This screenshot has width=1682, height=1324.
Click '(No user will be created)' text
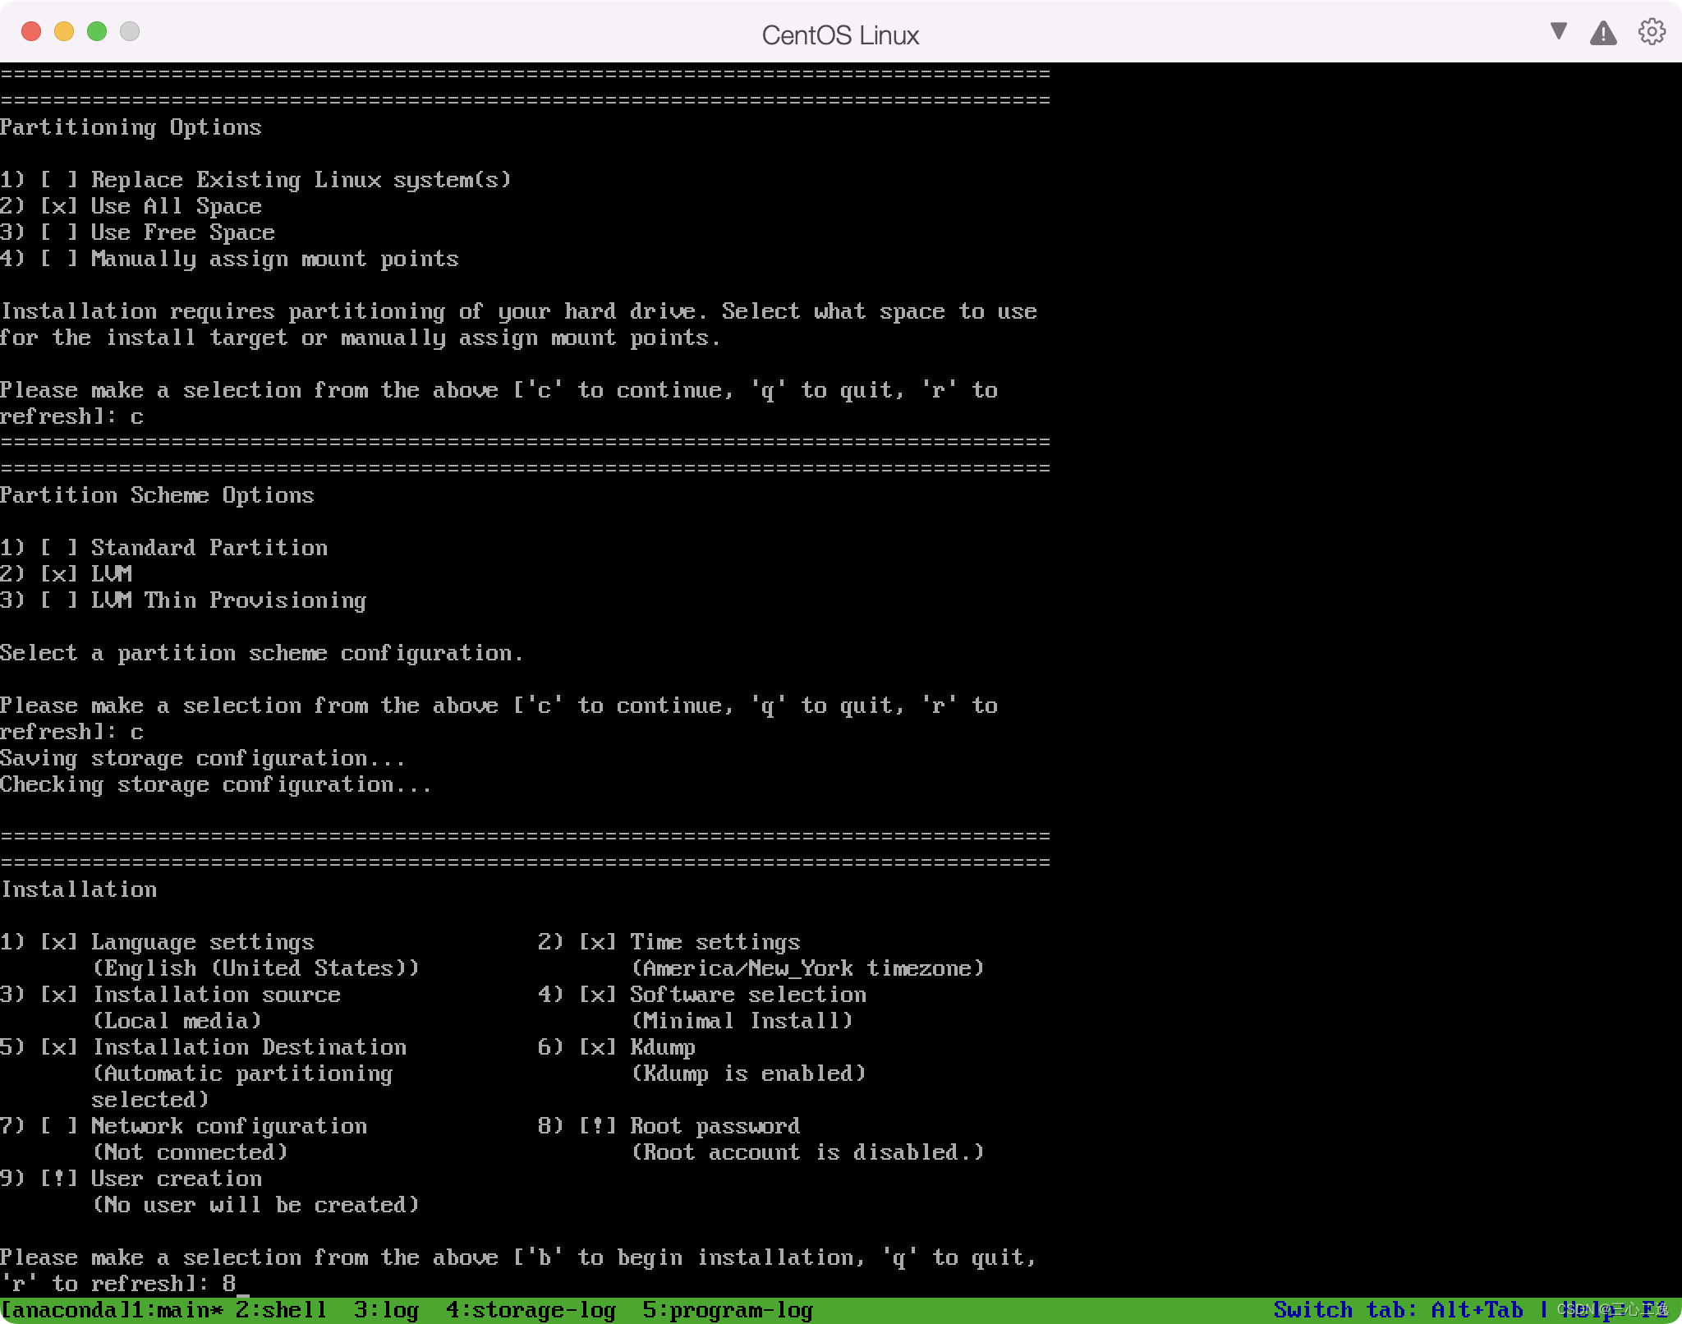pyautogui.click(x=255, y=1205)
